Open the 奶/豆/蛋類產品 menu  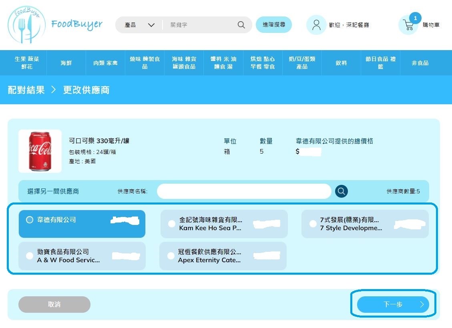[302, 63]
